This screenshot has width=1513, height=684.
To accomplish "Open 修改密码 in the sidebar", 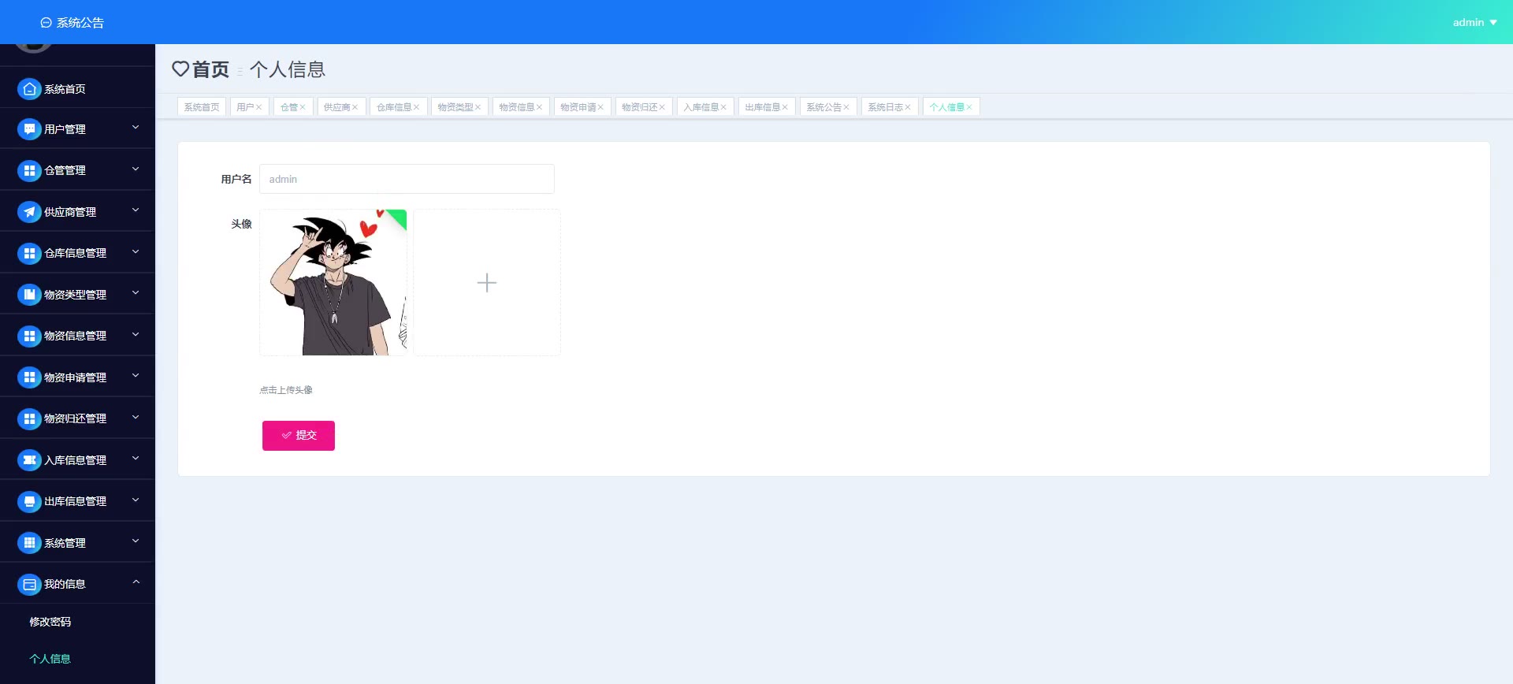I will 50,622.
